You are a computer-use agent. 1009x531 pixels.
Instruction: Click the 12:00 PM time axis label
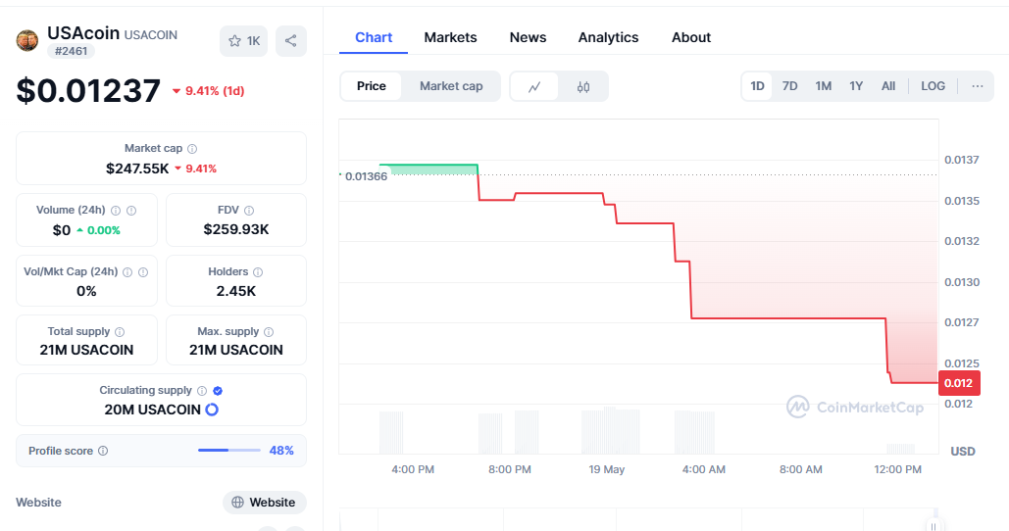(897, 469)
